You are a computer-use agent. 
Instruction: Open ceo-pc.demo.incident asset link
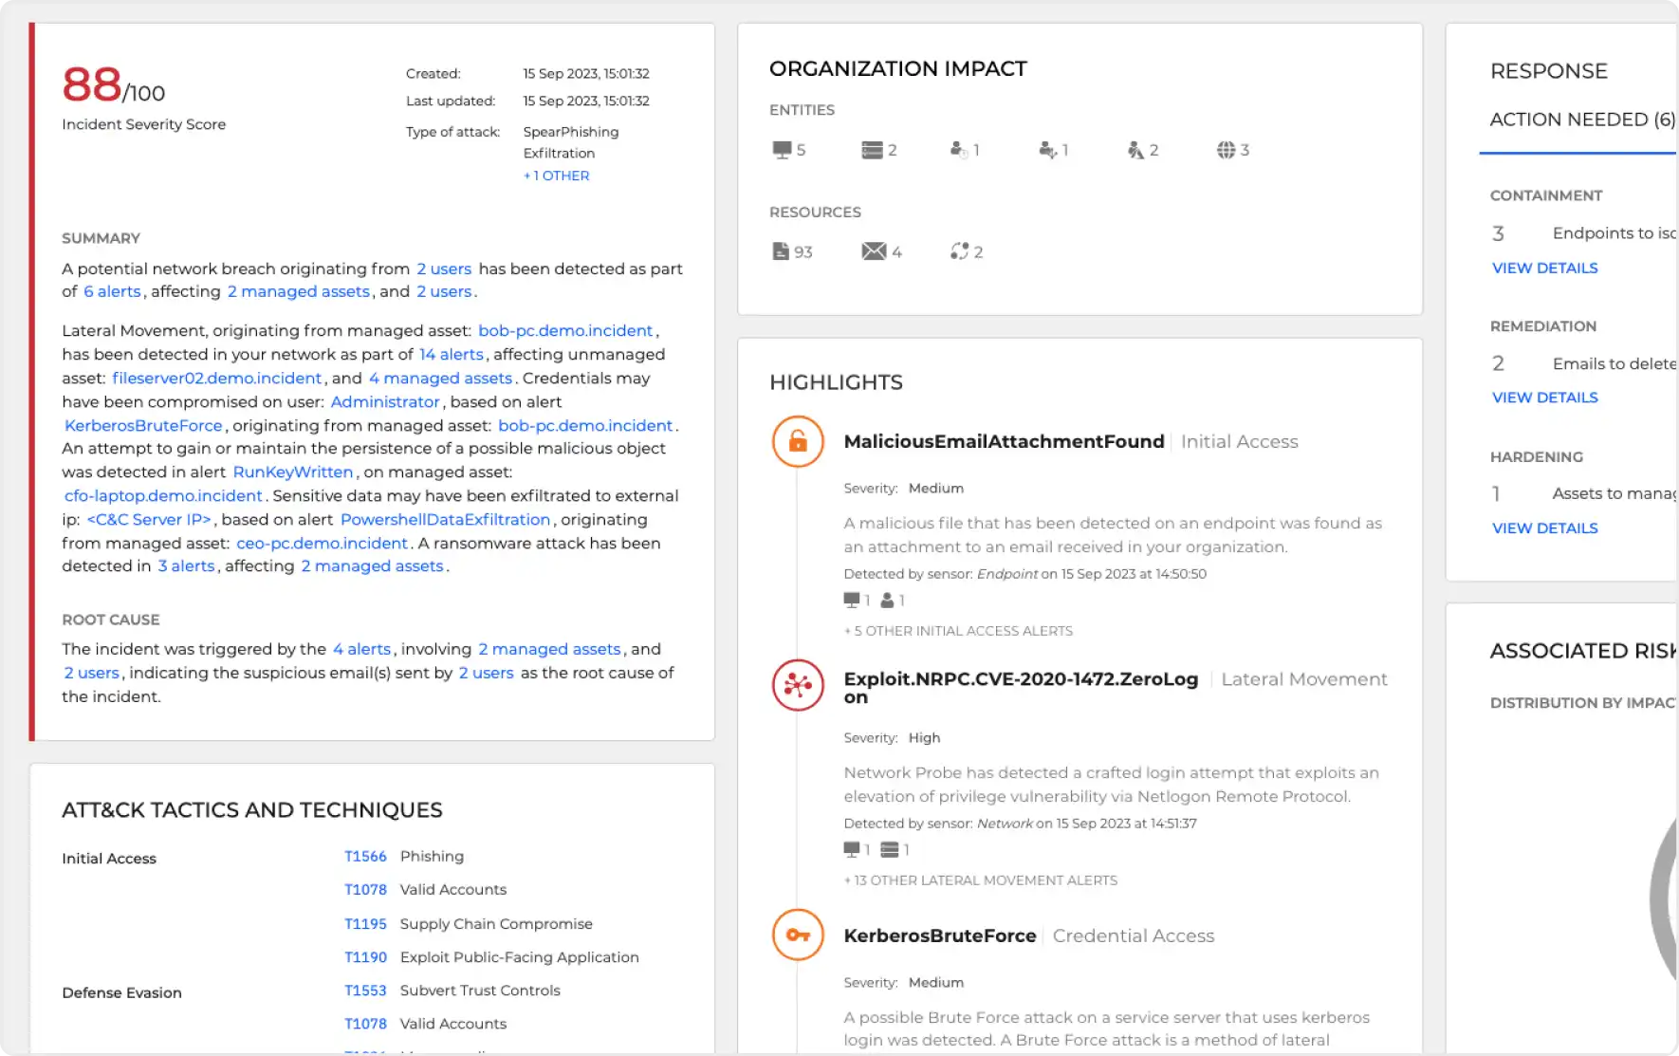point(322,543)
